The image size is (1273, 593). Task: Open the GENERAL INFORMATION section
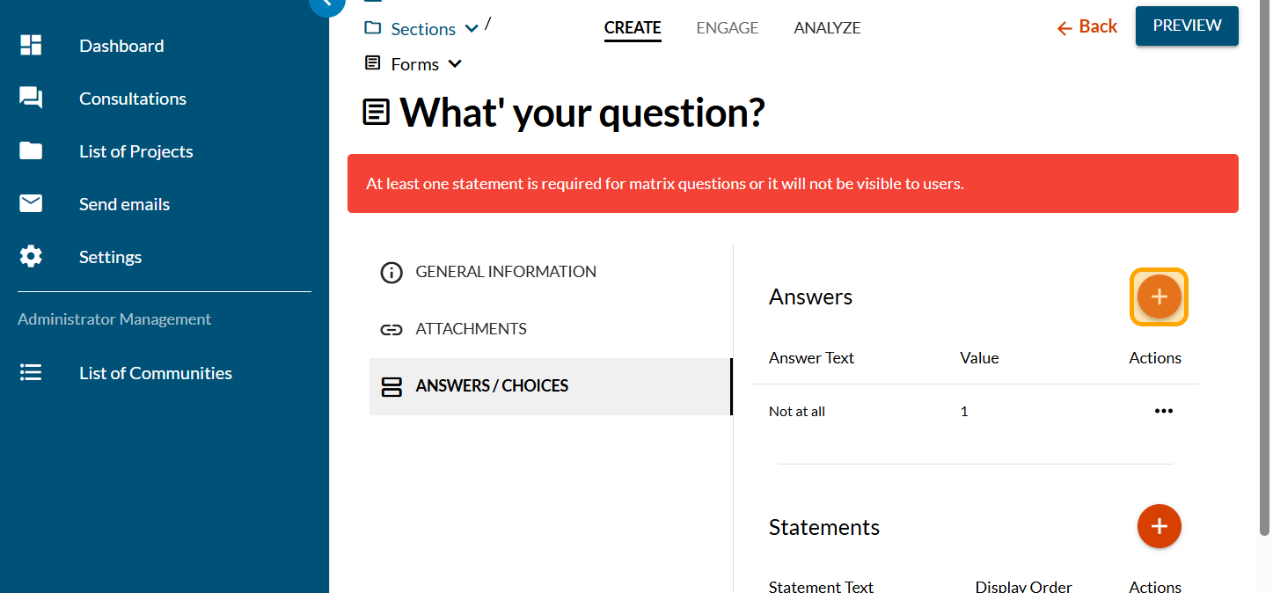(x=506, y=272)
